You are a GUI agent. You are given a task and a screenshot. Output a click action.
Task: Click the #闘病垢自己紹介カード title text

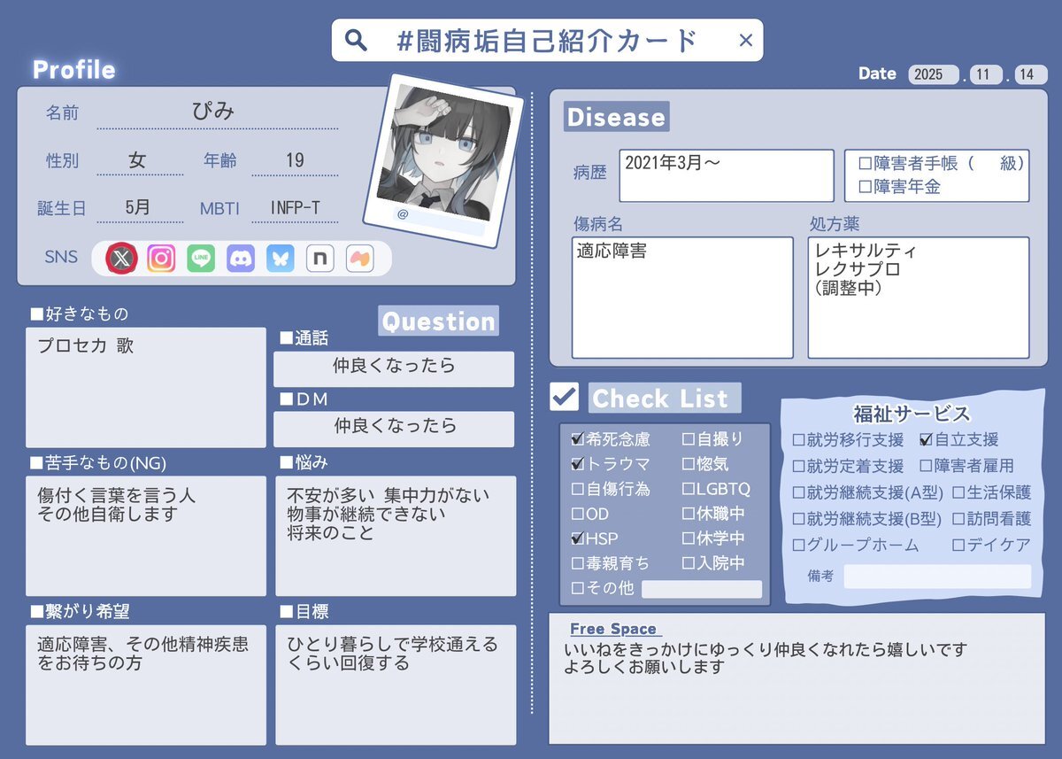coord(548,40)
